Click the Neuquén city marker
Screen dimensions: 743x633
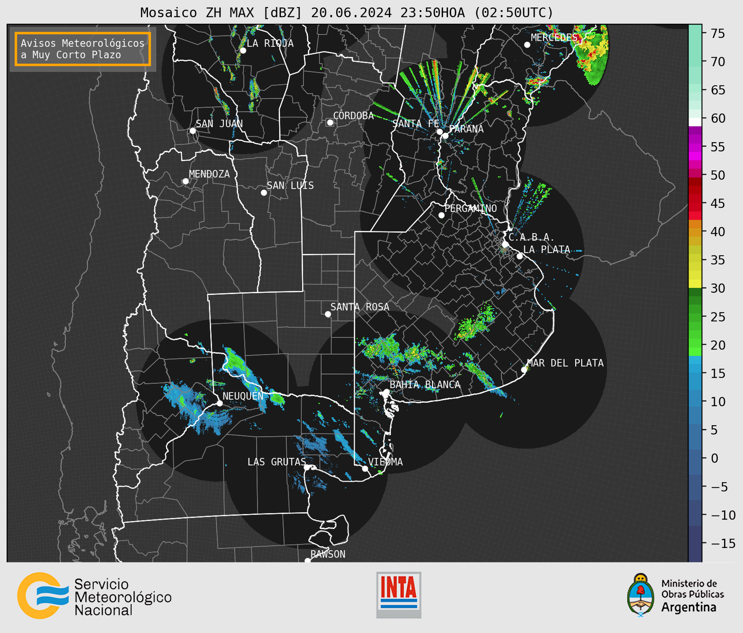(x=219, y=403)
